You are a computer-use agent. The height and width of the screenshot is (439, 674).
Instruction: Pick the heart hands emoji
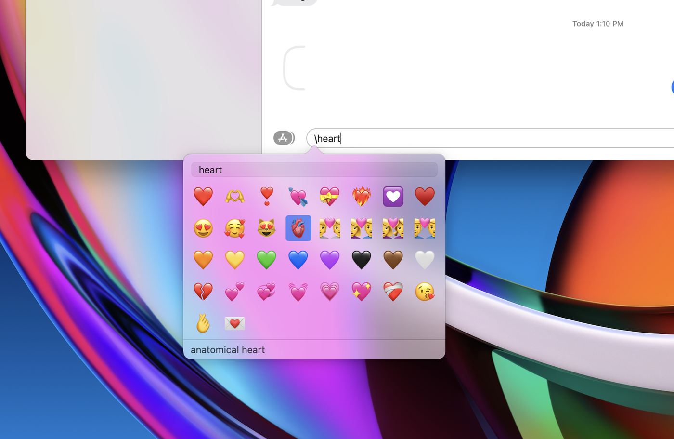tap(234, 196)
